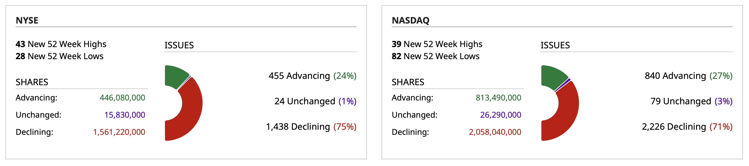Viewport: 749px width, 166px height.
Task: Click NYSE 43 New 52 Week Highs
Action: coord(61,44)
